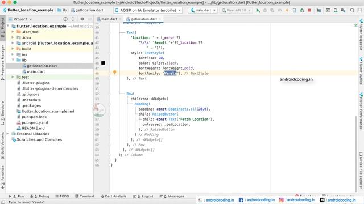Click the Run with Coverage icon
Viewport: 364px width, 204px height.
272,10
